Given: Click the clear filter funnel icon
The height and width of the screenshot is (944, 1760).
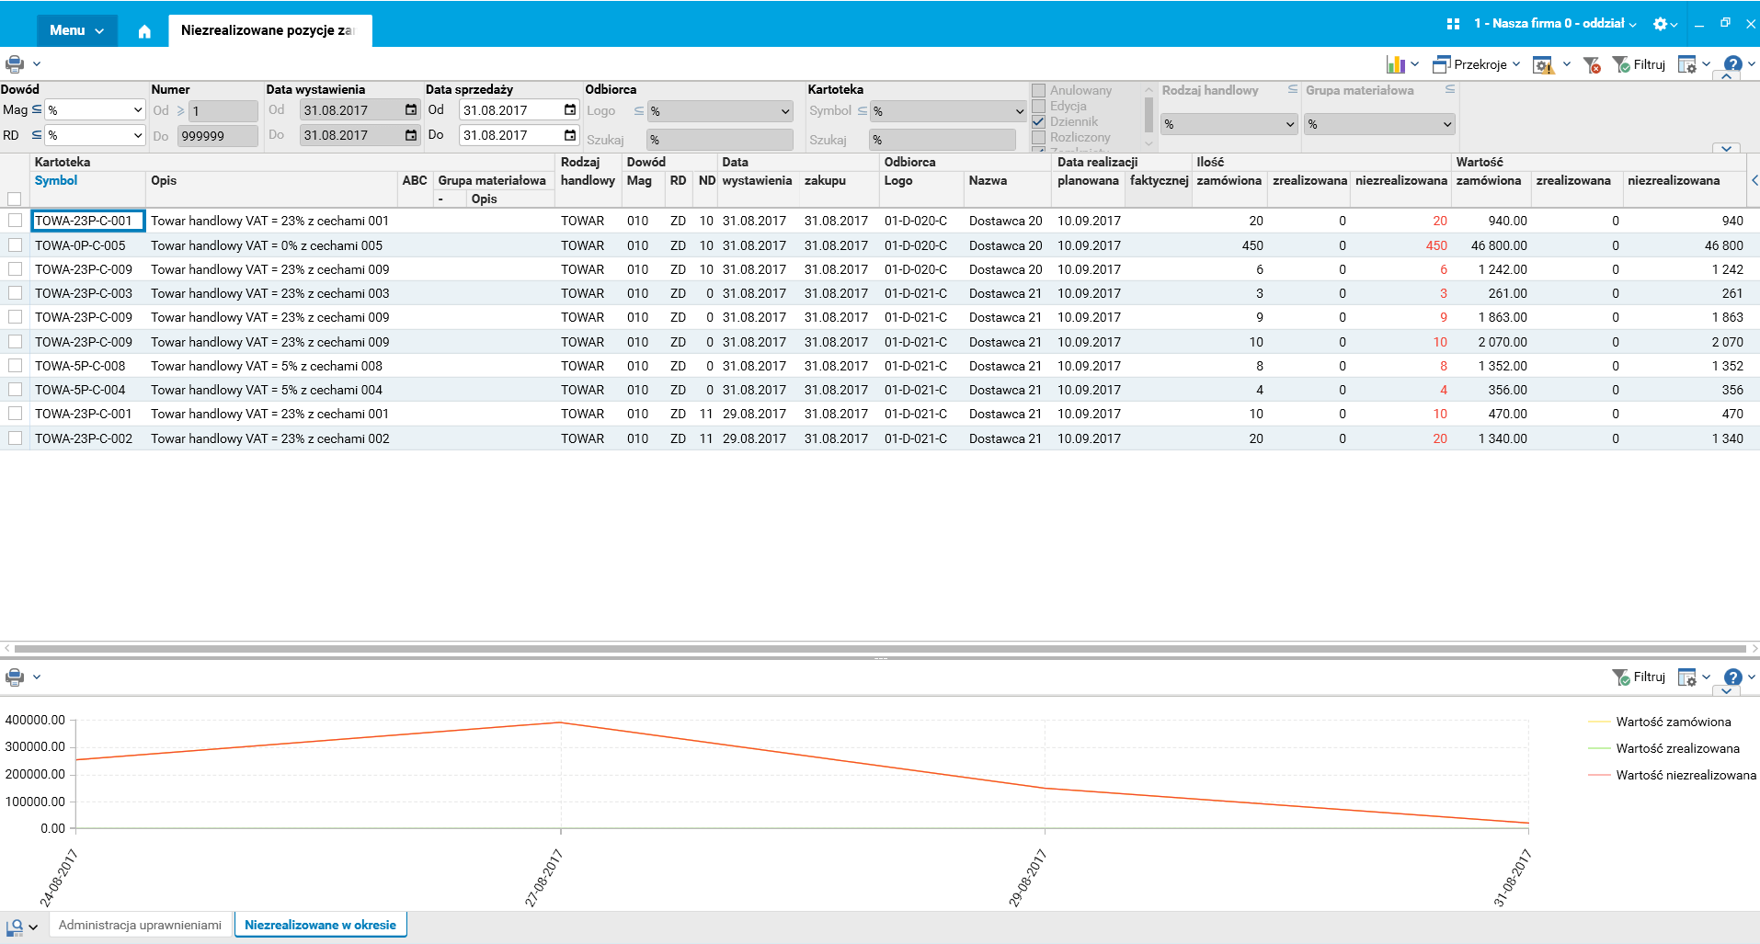Looking at the screenshot, I should (x=1592, y=64).
